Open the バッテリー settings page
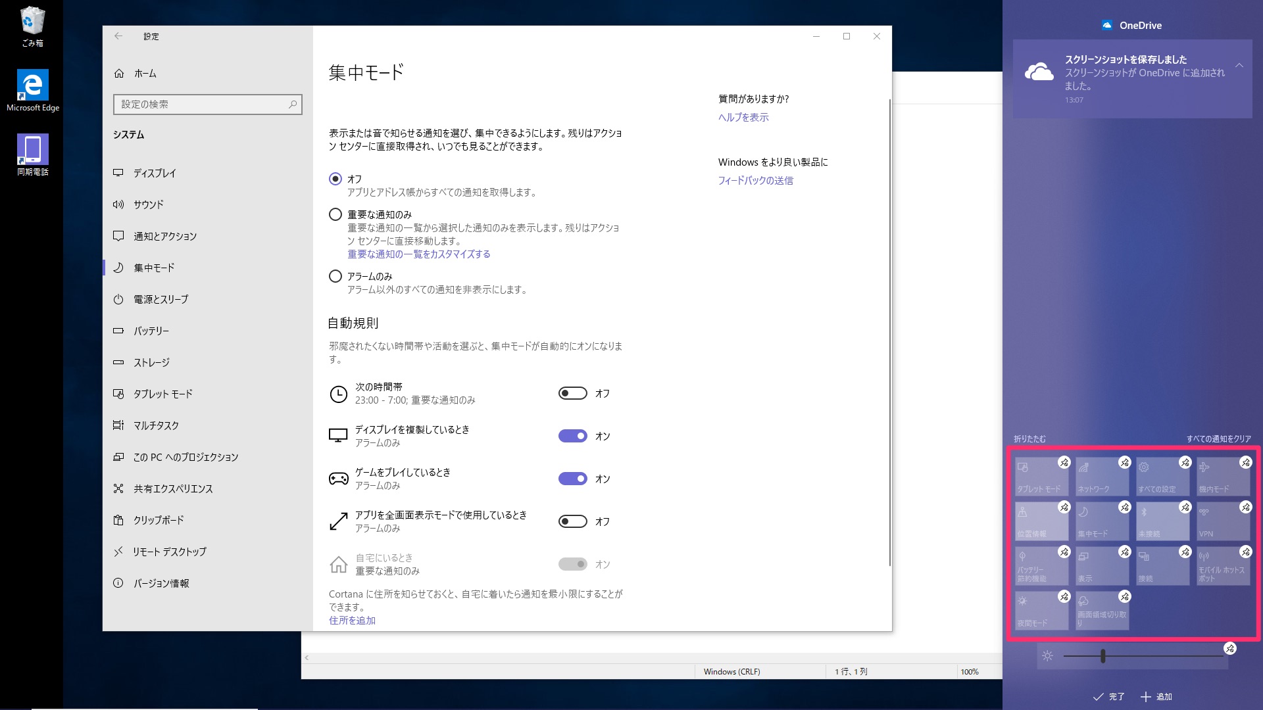 (208, 331)
